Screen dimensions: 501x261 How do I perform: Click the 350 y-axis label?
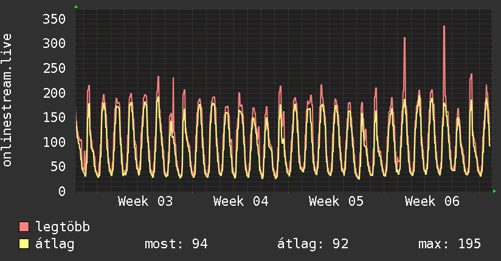coord(55,19)
